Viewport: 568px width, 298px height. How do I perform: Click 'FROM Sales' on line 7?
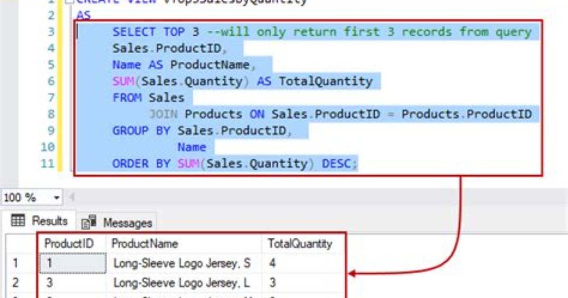click(x=149, y=98)
